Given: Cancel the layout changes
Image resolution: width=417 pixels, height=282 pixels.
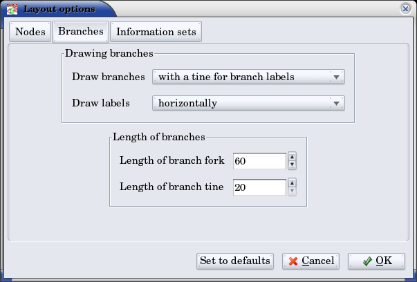Looking at the screenshot, I should tap(311, 261).
